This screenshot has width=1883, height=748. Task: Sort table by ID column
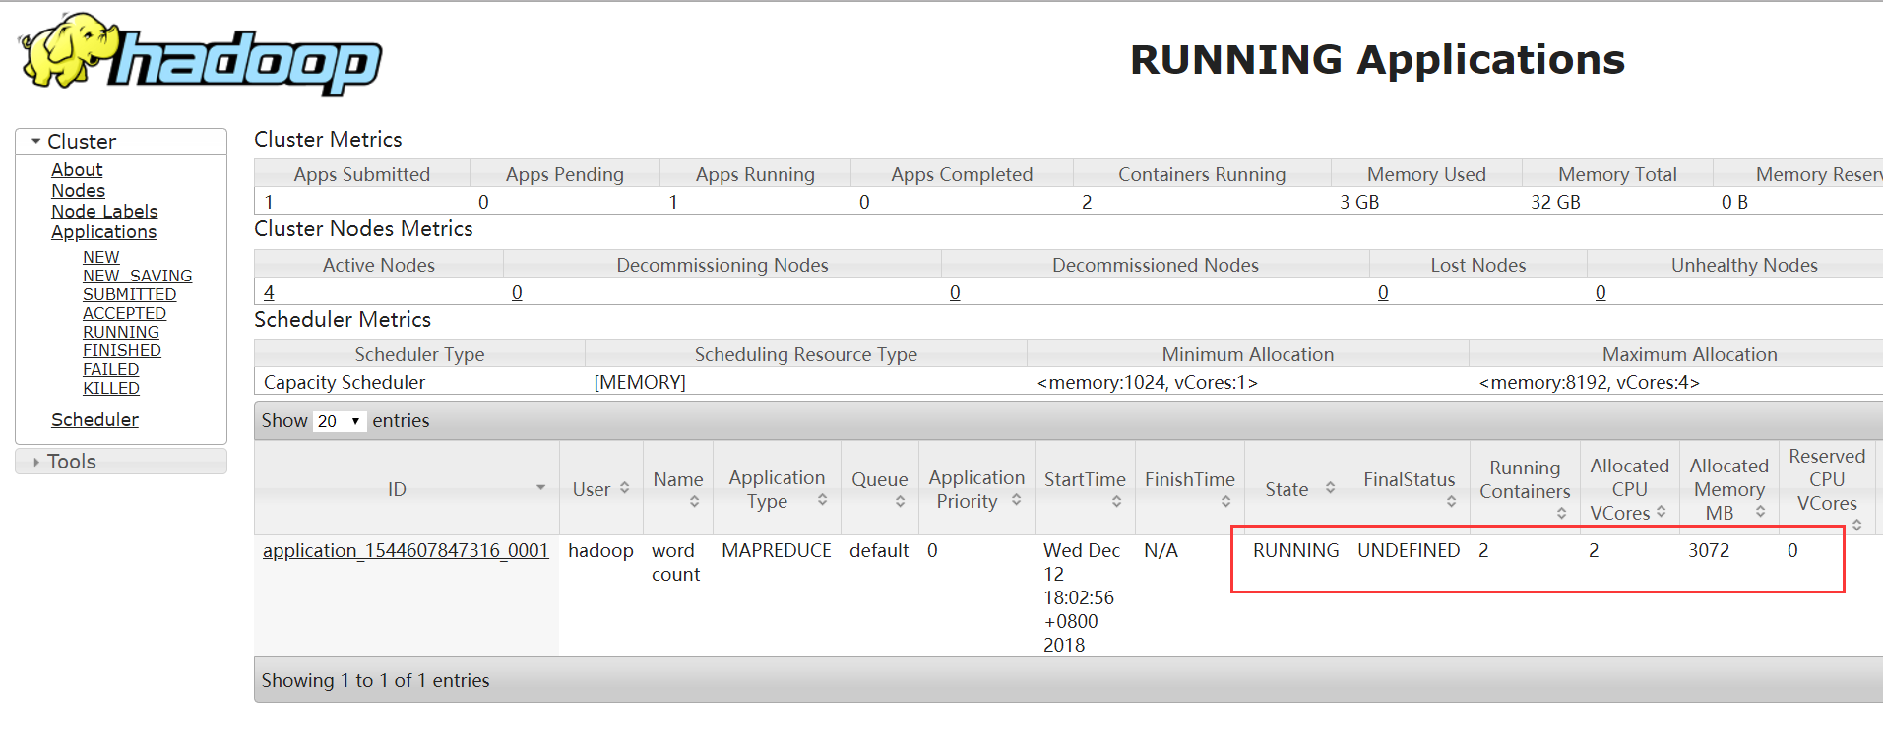point(407,488)
